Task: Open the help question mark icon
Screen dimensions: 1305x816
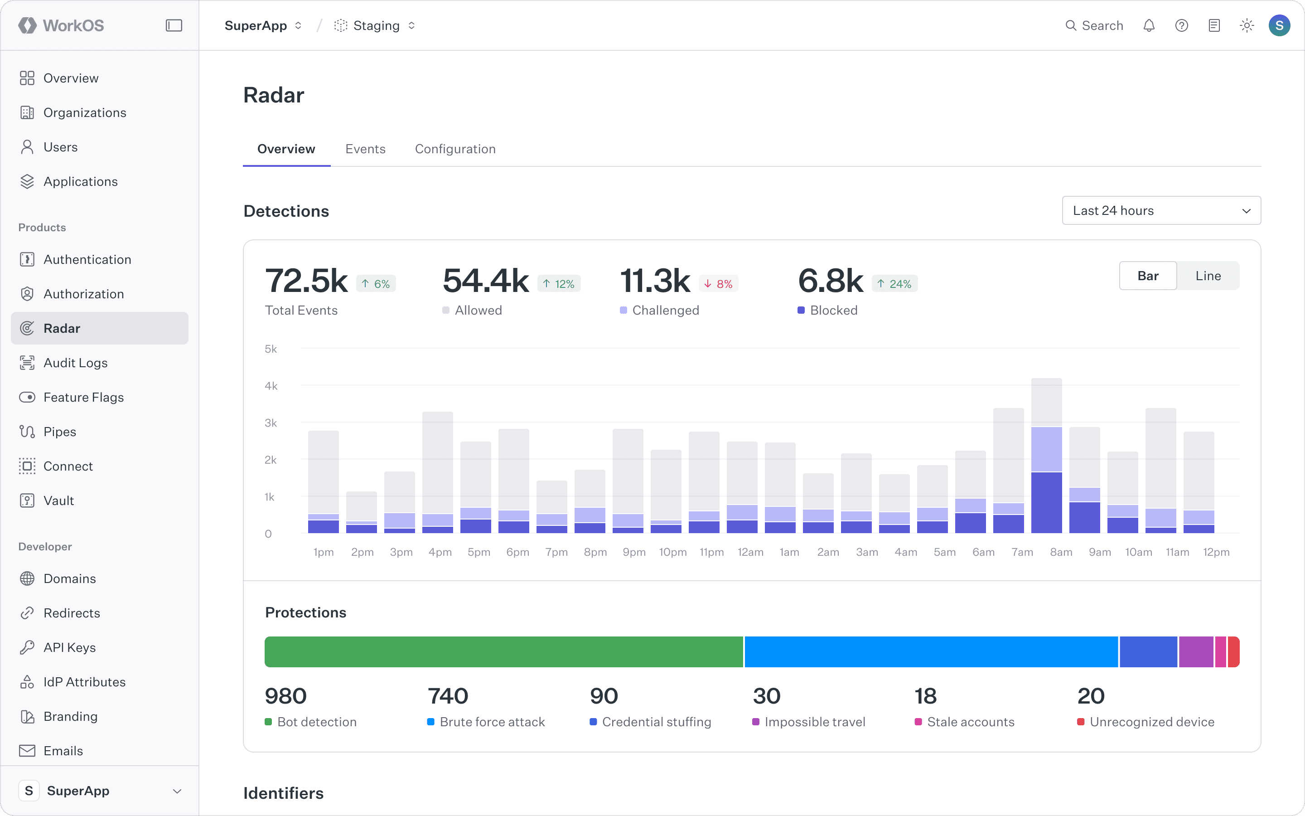Action: [x=1181, y=25]
